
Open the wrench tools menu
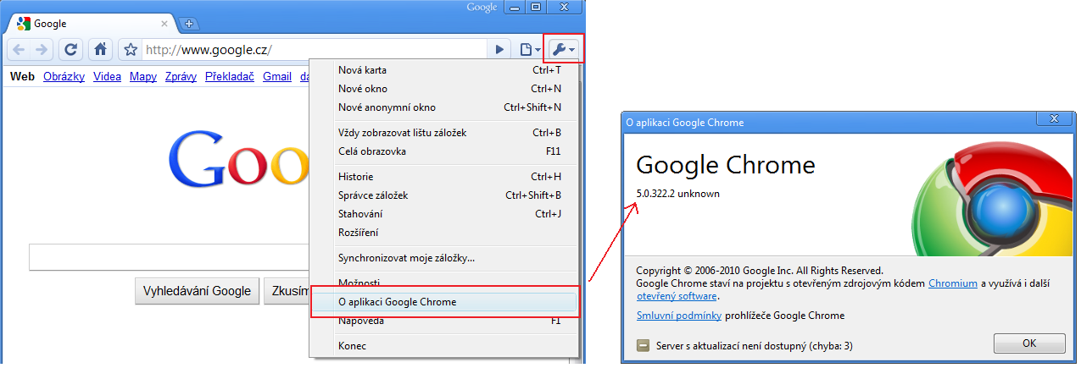[x=563, y=49]
